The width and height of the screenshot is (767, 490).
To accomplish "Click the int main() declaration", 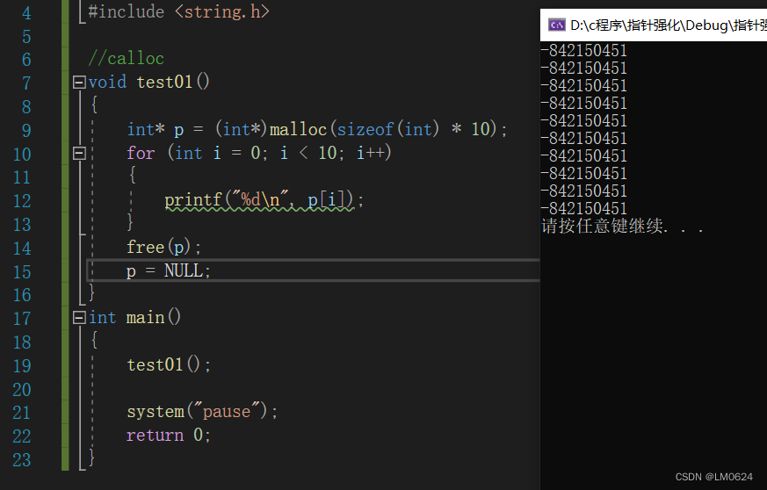I will [134, 317].
